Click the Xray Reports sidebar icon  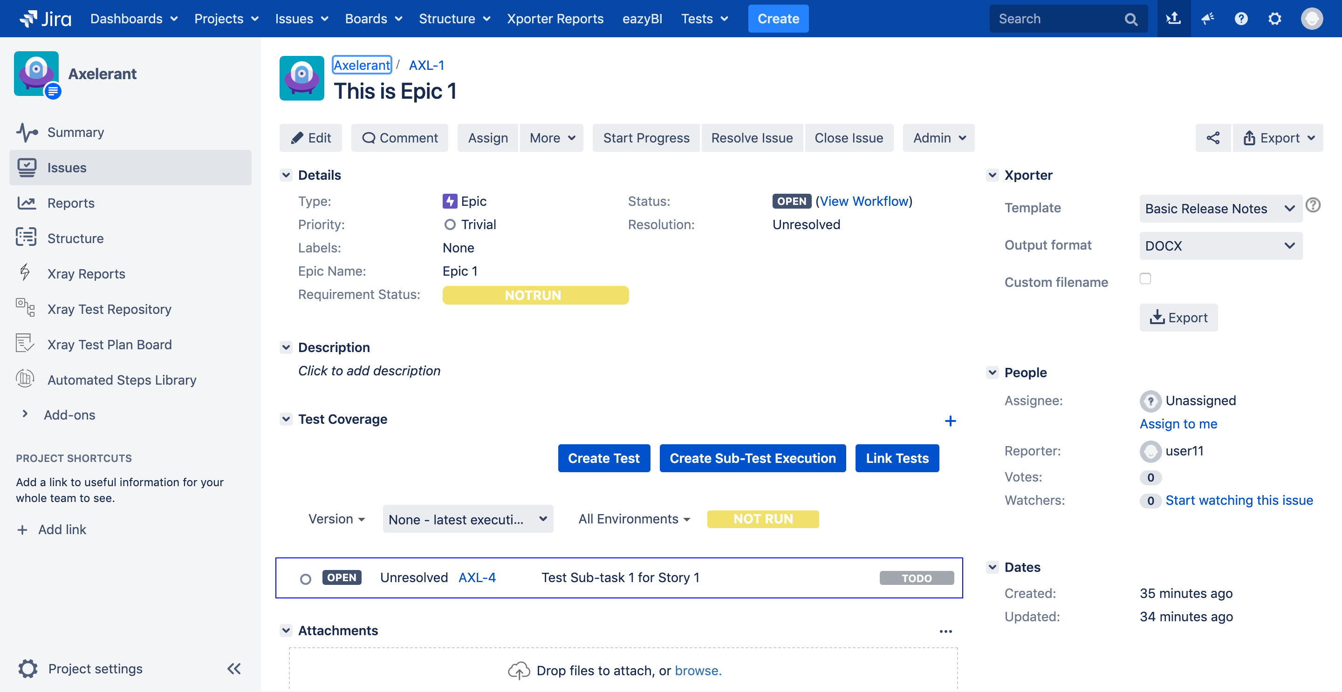[26, 273]
